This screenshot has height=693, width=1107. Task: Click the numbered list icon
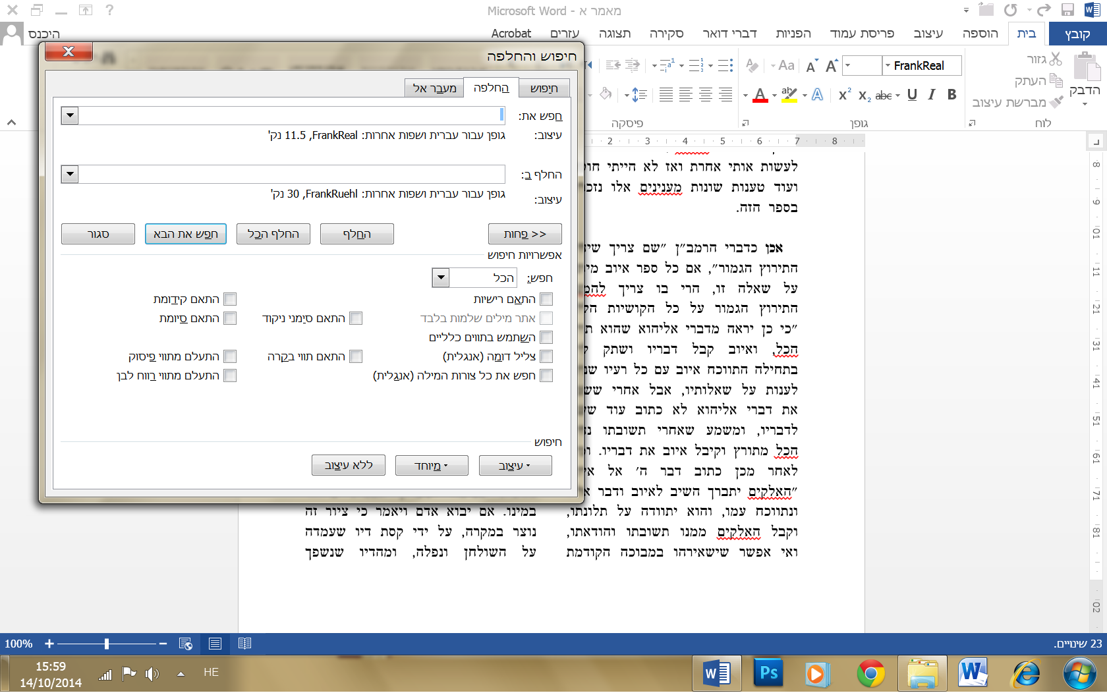pyautogui.click(x=696, y=65)
